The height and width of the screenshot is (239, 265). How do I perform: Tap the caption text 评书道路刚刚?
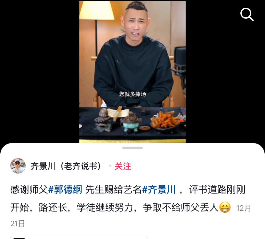217,189
